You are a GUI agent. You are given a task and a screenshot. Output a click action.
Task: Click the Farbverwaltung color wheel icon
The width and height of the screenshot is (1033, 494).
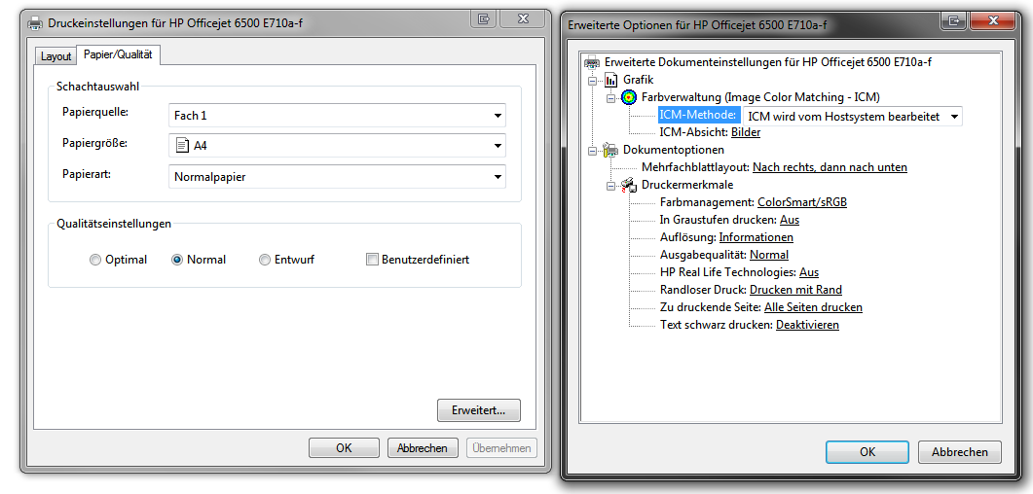click(x=629, y=97)
